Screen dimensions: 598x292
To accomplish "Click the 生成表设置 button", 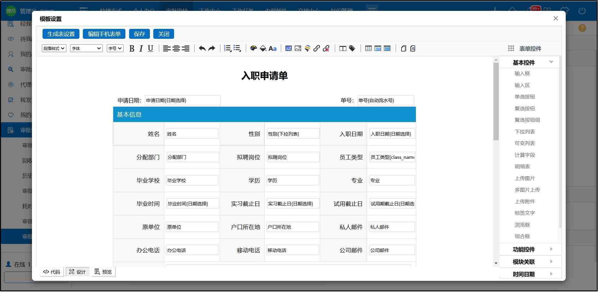I will [x=61, y=34].
